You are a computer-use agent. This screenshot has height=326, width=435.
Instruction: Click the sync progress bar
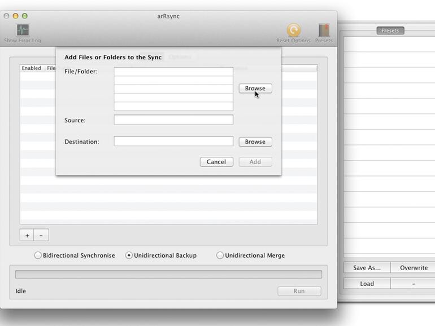(x=168, y=274)
